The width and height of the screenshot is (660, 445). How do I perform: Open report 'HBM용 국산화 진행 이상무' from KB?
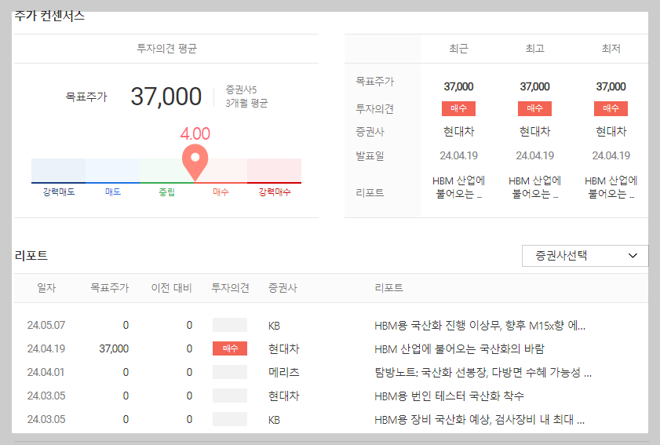pos(480,326)
